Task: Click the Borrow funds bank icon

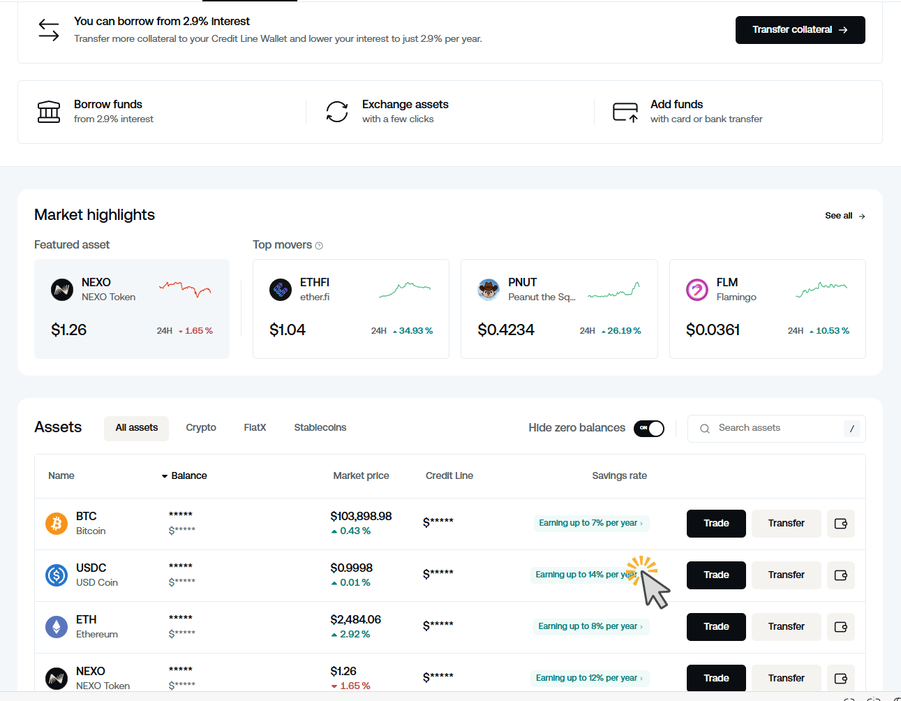Action: [x=49, y=112]
